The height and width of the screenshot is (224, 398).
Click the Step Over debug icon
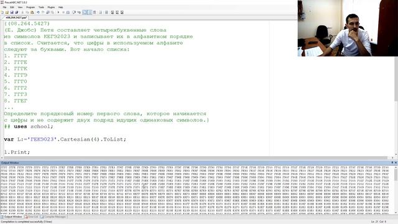[x=74, y=12]
